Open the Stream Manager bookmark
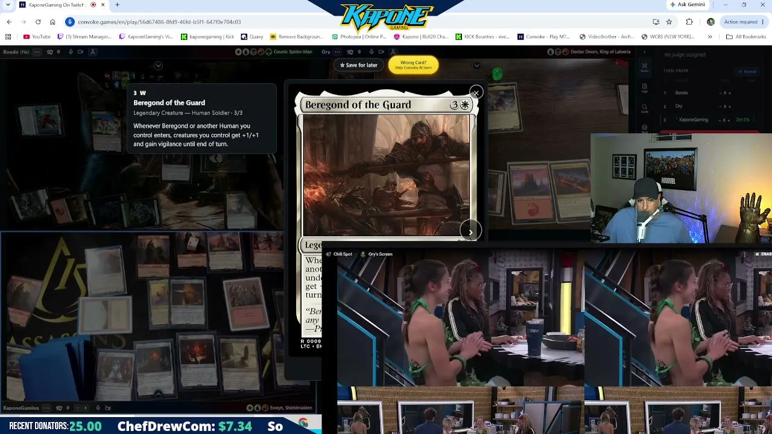The width and height of the screenshot is (772, 434). (x=84, y=37)
